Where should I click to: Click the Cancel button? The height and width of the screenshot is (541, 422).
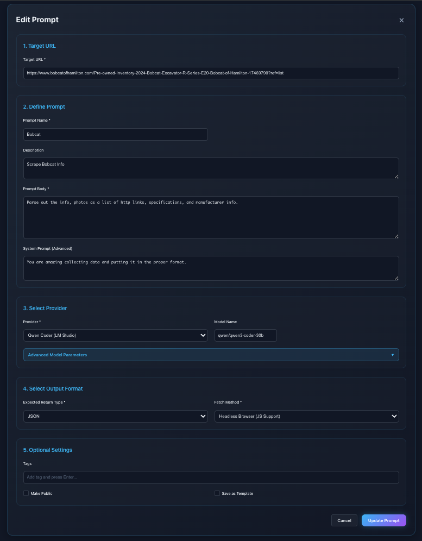344,520
